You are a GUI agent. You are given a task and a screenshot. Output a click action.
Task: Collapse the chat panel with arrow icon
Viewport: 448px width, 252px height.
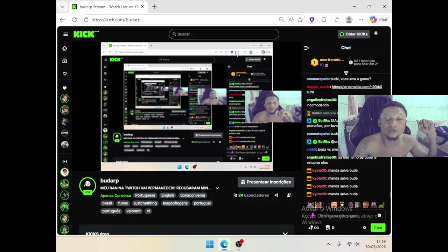coord(307,48)
